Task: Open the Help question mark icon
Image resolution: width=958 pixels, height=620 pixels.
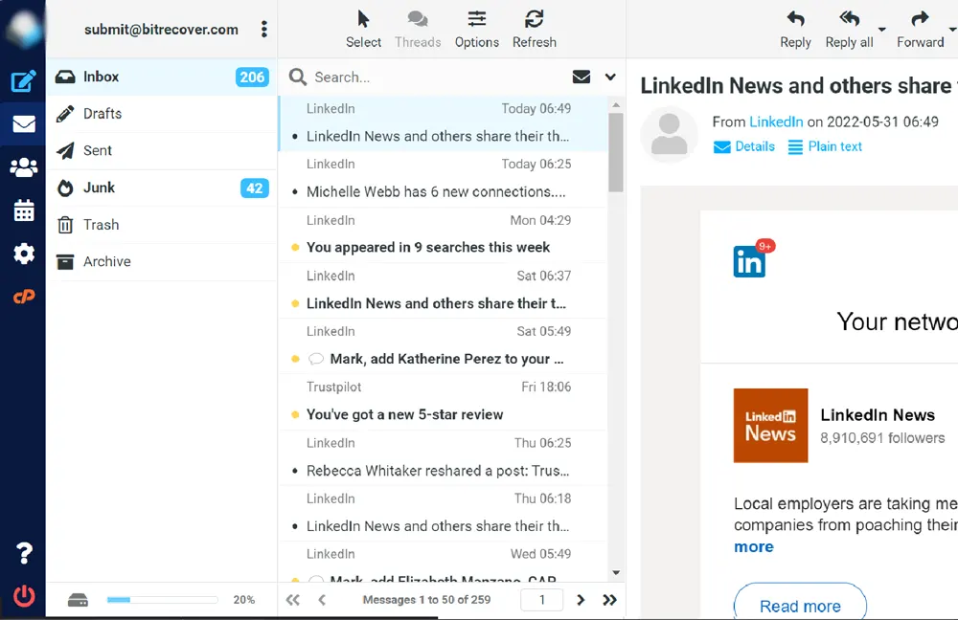Action: [x=23, y=553]
